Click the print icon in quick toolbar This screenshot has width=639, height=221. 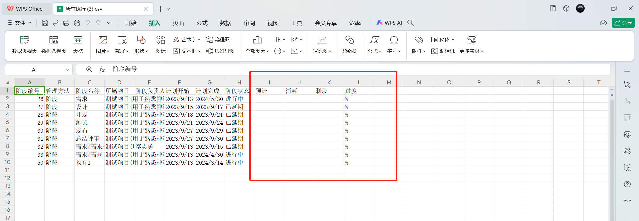(x=66, y=23)
